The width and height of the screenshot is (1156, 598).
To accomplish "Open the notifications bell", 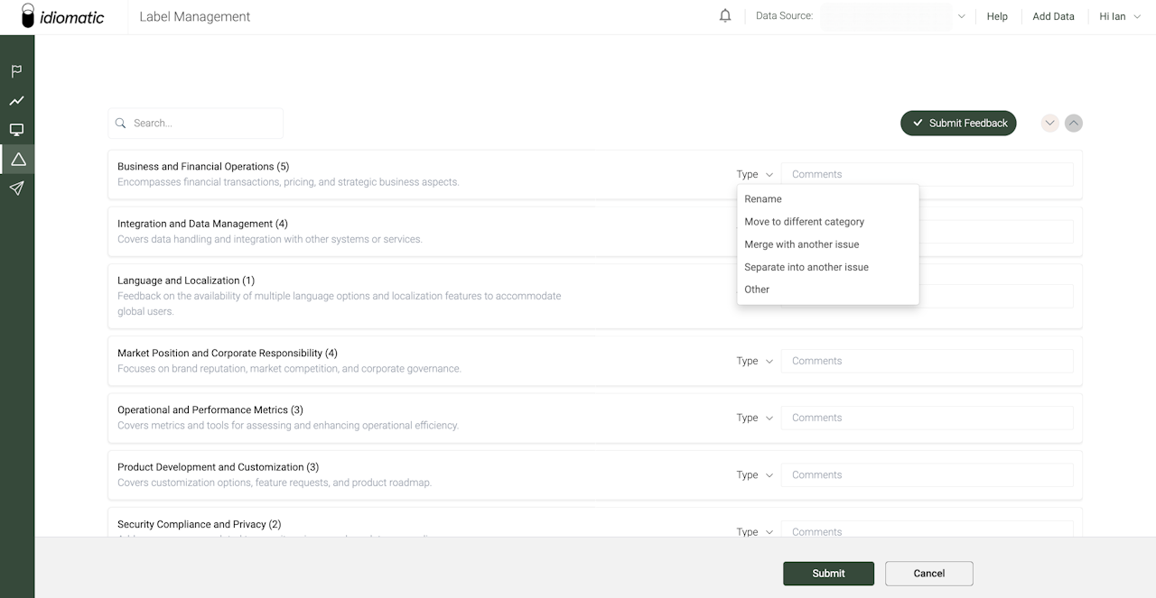I will (725, 16).
